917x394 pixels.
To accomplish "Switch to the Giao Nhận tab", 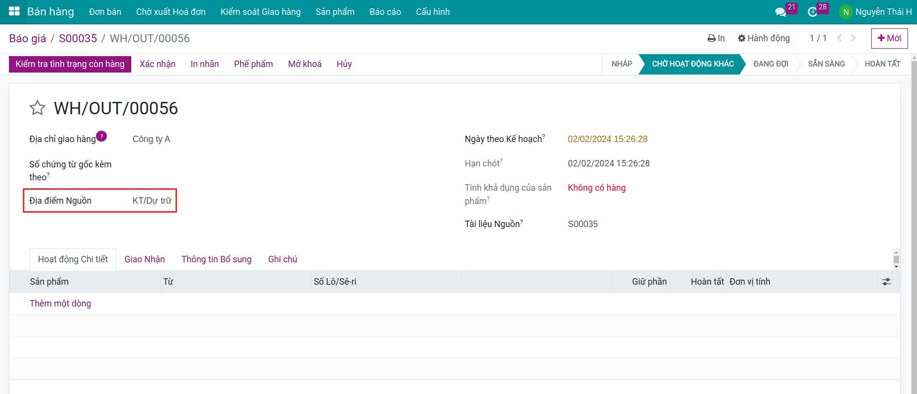I will (144, 259).
